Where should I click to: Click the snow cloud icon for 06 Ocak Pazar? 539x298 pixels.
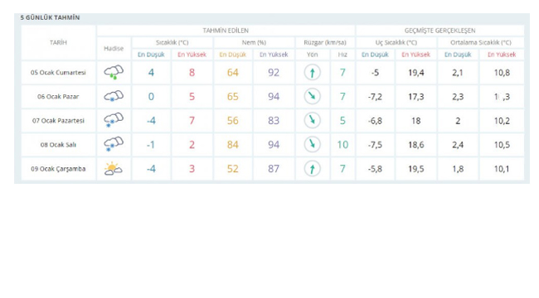[114, 96]
